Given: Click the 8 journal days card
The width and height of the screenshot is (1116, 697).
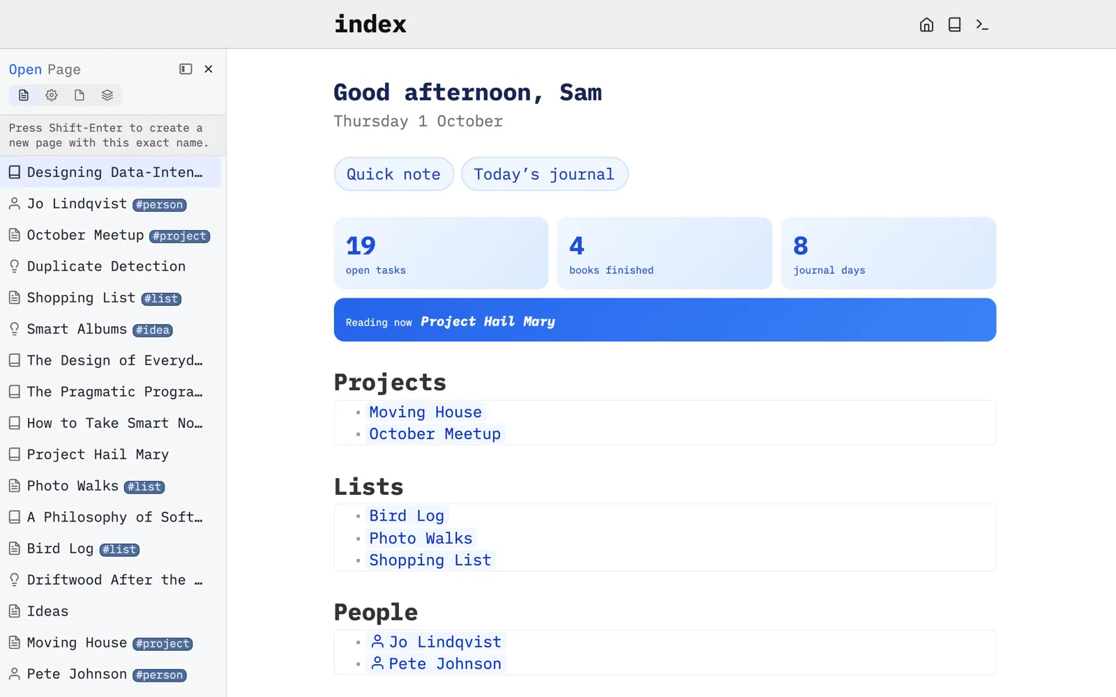Looking at the screenshot, I should pyautogui.click(x=889, y=253).
